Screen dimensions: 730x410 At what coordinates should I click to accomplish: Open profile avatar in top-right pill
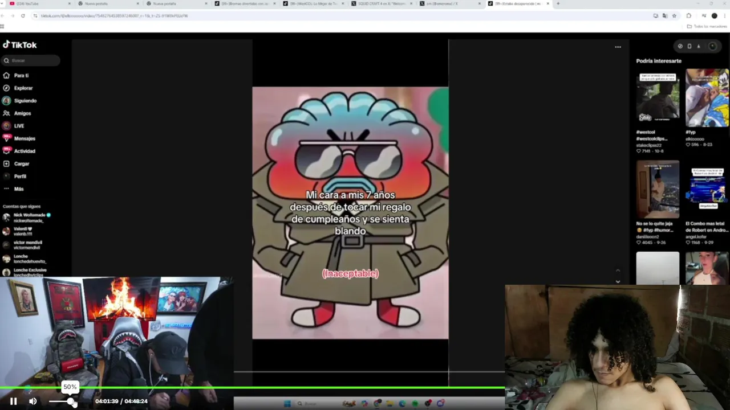click(x=712, y=46)
